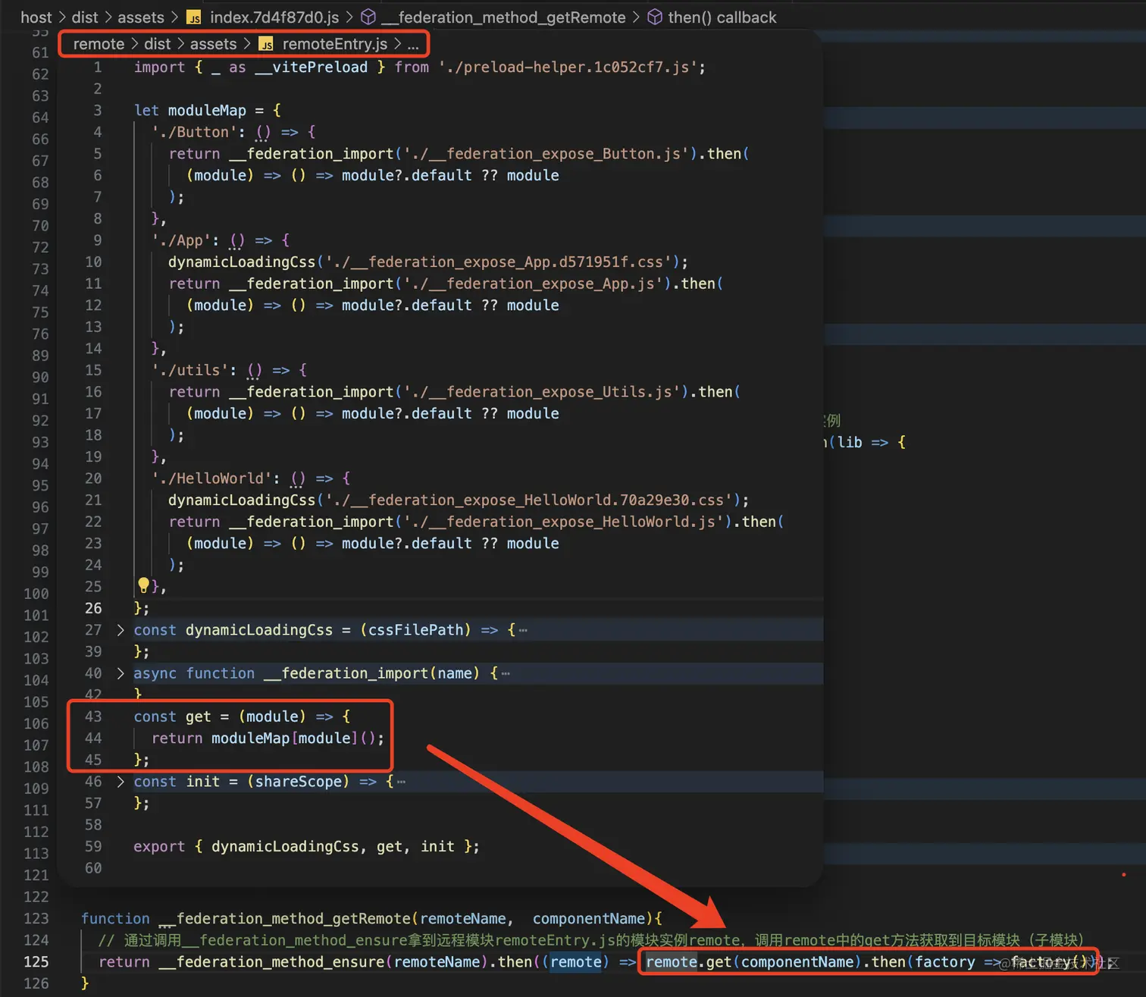Click 'moduleMap[module]()' on line 44

point(293,738)
